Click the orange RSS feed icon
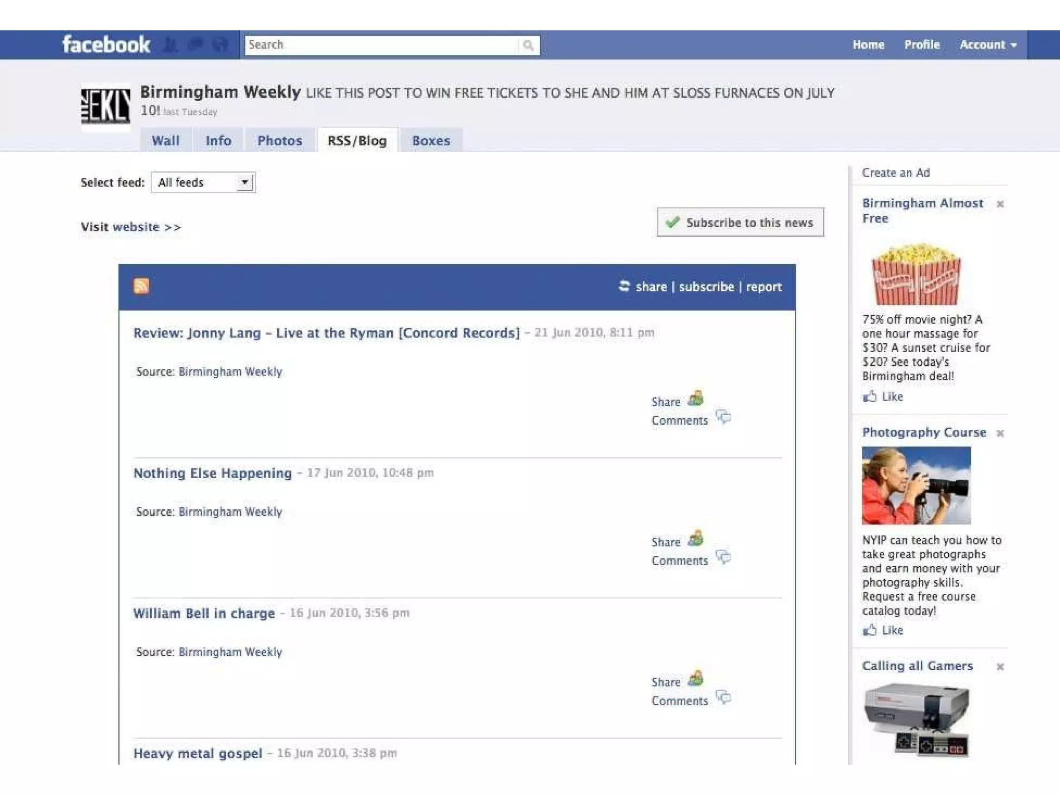The image size is (1060, 795). (141, 286)
